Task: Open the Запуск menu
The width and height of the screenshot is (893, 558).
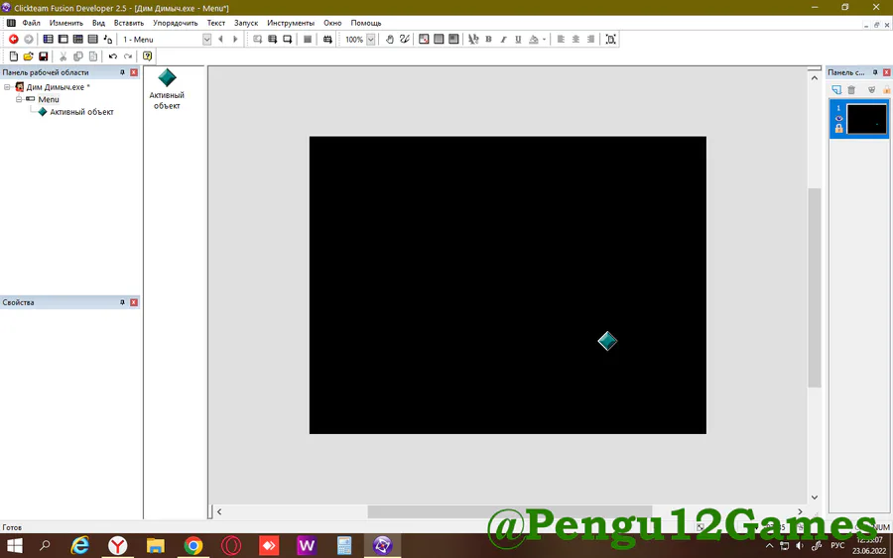Action: pyautogui.click(x=246, y=23)
